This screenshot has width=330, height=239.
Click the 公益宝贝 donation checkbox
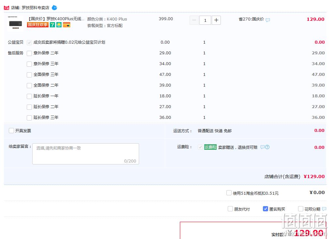point(29,43)
